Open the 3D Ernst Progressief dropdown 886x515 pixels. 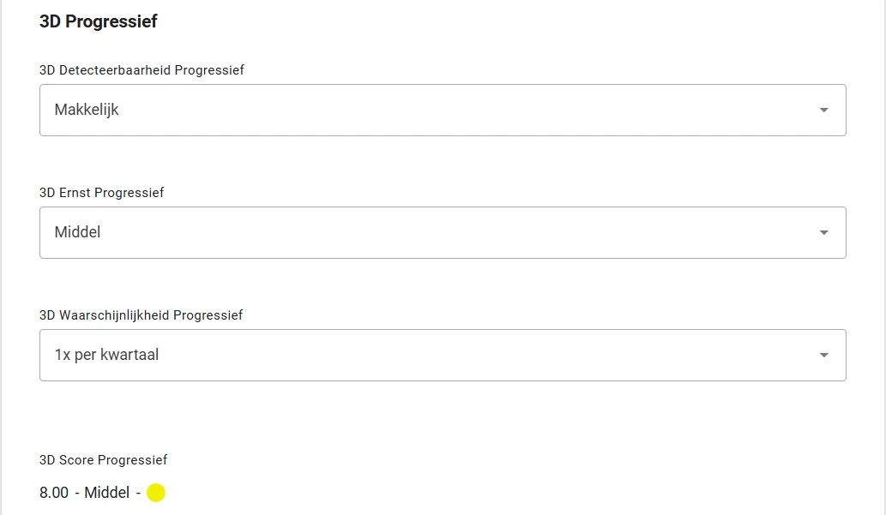coord(443,233)
